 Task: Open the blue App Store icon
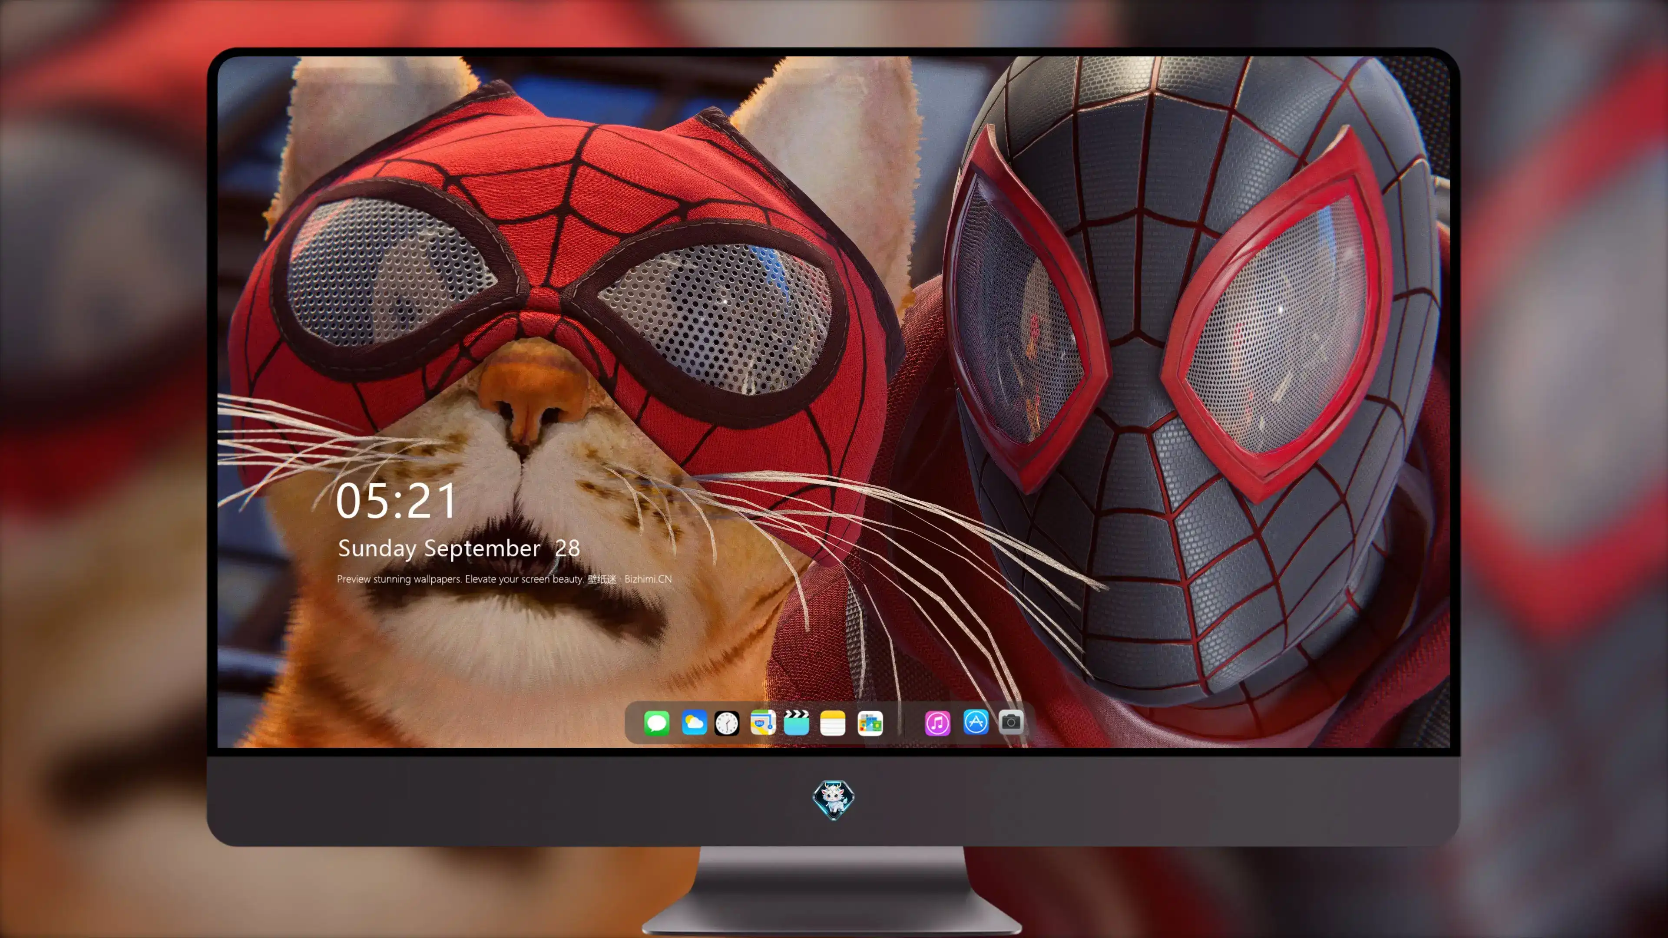pyautogui.click(x=975, y=722)
